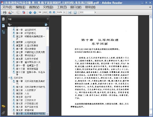Select bookmark 第七章 许都的起义及其失败

coord(30,52)
